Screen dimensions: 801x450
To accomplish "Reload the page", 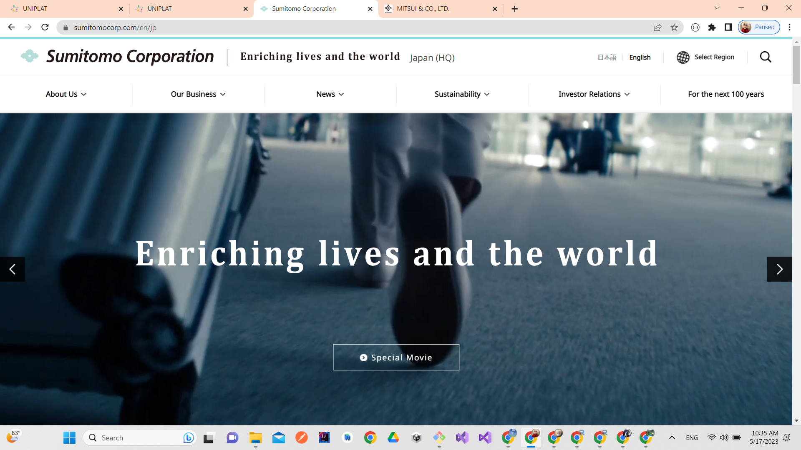I will [x=45, y=27].
